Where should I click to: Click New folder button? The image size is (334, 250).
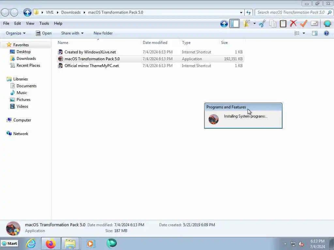point(103,33)
